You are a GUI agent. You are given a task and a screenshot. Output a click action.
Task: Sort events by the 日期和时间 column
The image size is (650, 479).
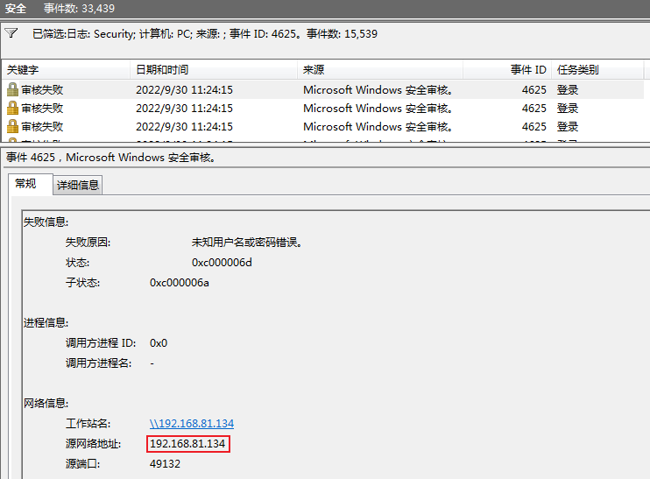162,70
